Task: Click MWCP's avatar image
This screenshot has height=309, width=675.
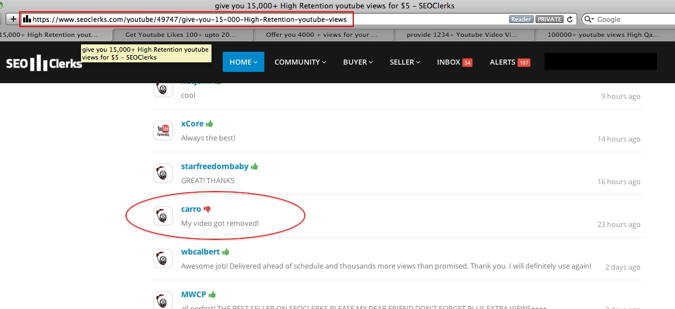Action: pyautogui.click(x=163, y=300)
